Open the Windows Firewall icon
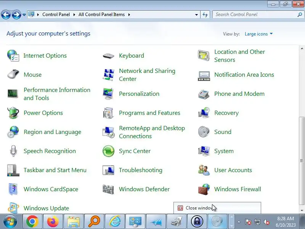This screenshot has height=229, width=305. point(204,189)
